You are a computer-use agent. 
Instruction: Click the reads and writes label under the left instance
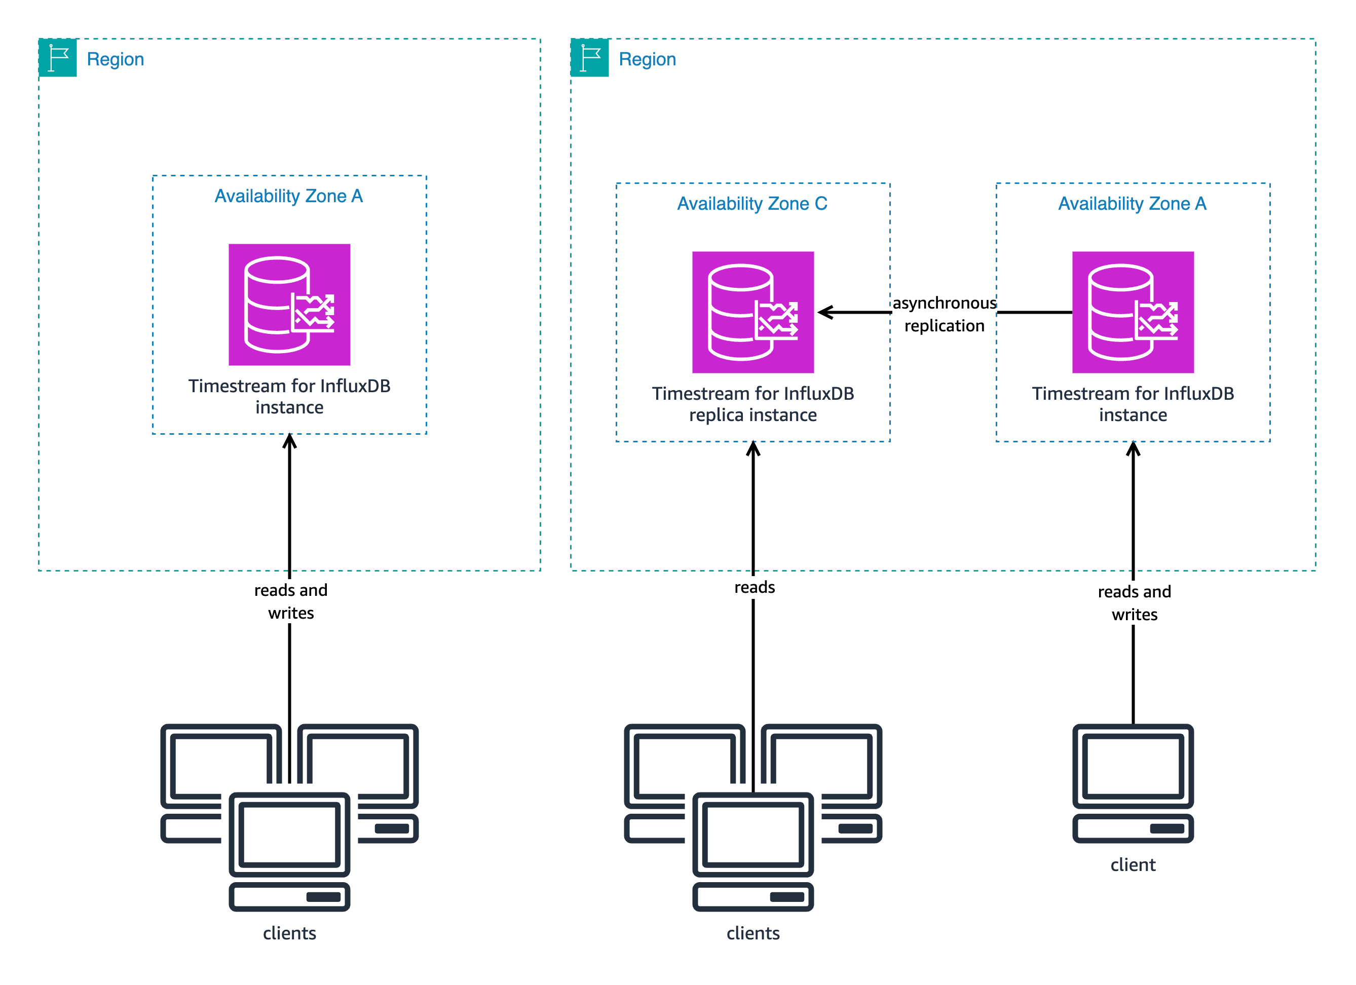coord(290,601)
